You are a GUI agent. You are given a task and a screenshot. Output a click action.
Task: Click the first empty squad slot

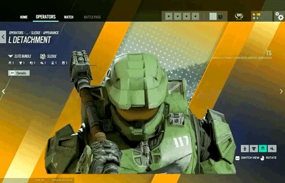pos(169,16)
